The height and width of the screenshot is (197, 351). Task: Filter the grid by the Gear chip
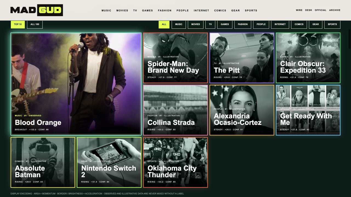[316, 24]
